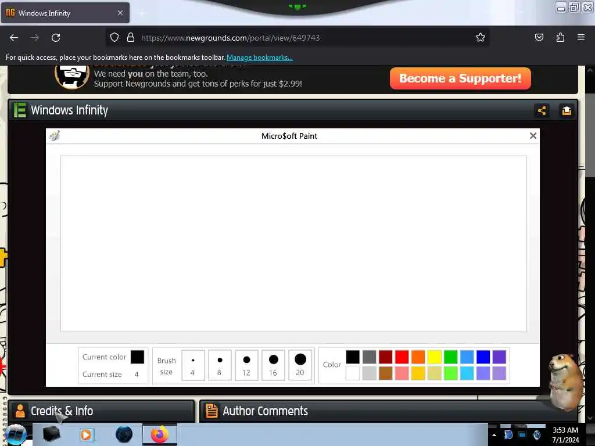Open the Credits & Info panel header

click(x=101, y=411)
